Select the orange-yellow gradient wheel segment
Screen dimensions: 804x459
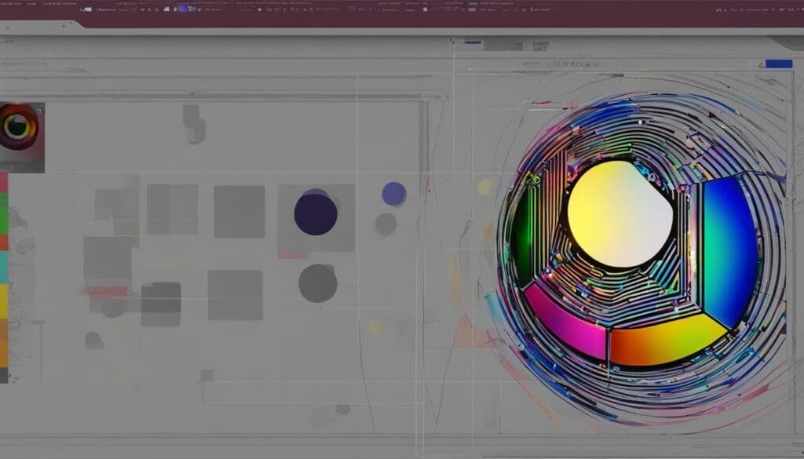666,341
